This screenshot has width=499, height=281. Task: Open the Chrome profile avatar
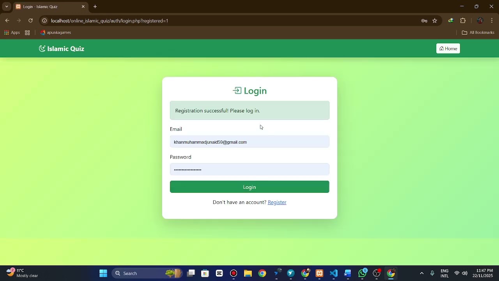click(x=480, y=21)
